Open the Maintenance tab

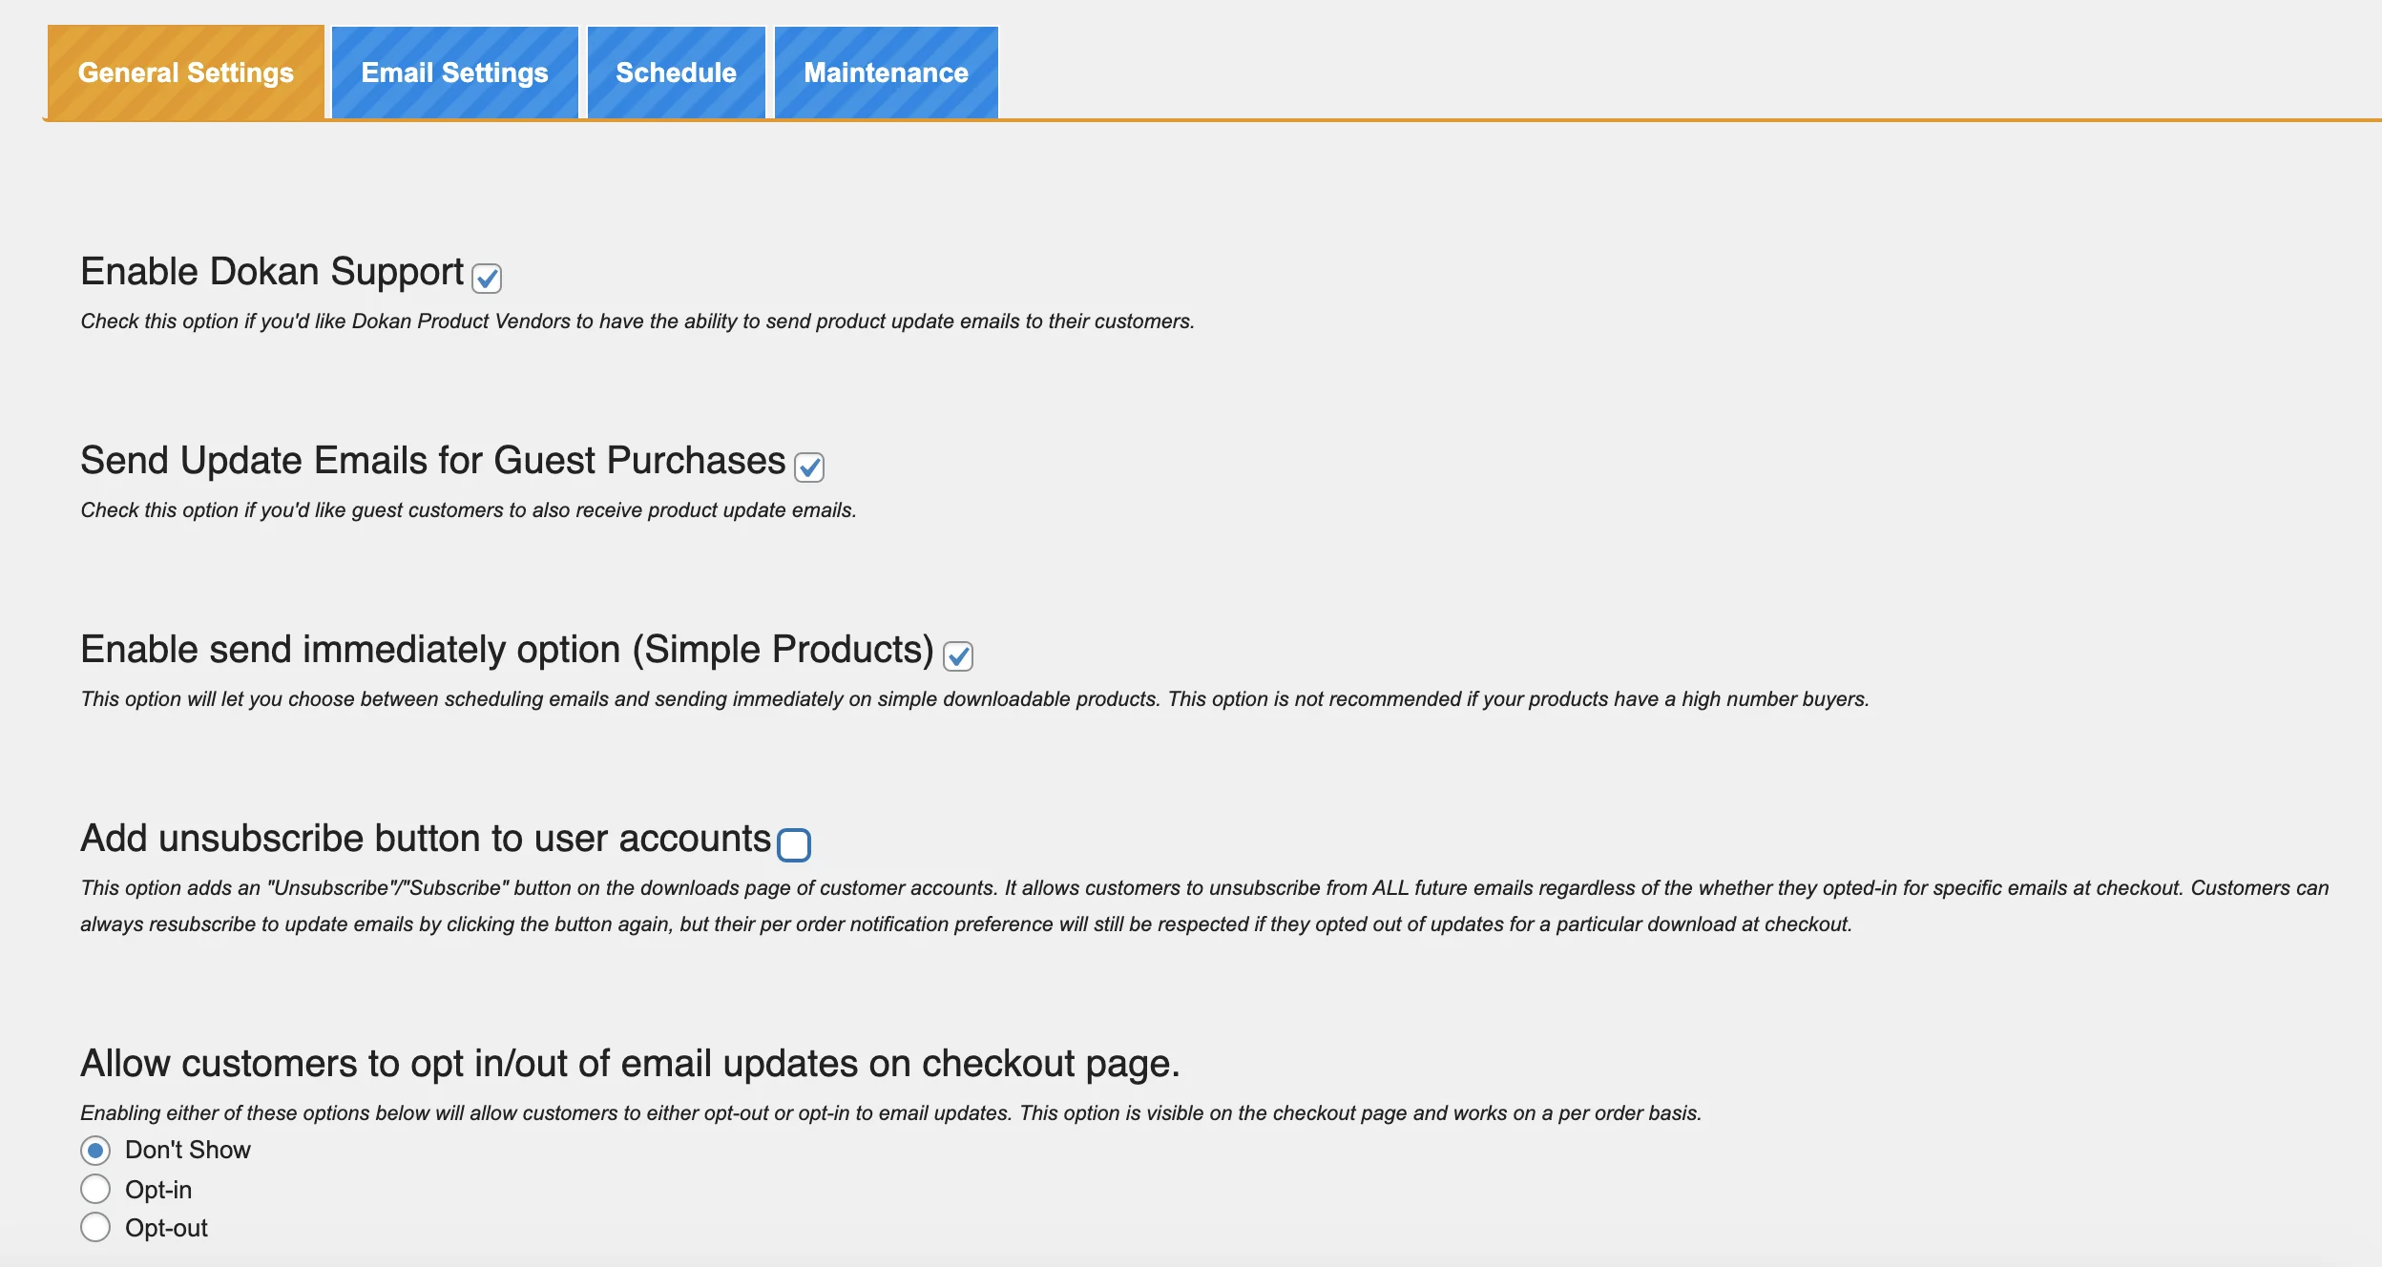click(886, 71)
